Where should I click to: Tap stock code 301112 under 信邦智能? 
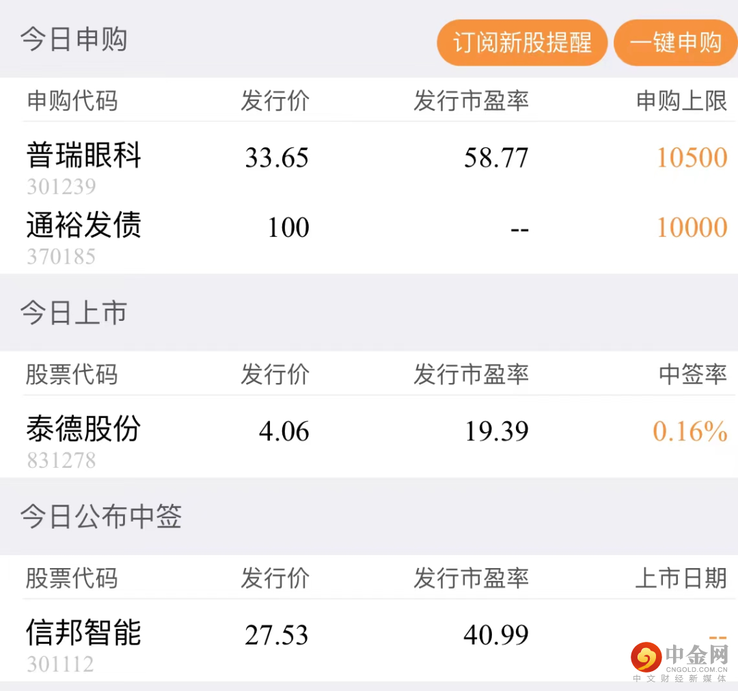tap(60, 664)
